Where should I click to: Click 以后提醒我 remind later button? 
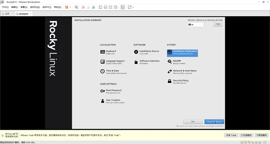pyautogui.click(x=246, y=135)
